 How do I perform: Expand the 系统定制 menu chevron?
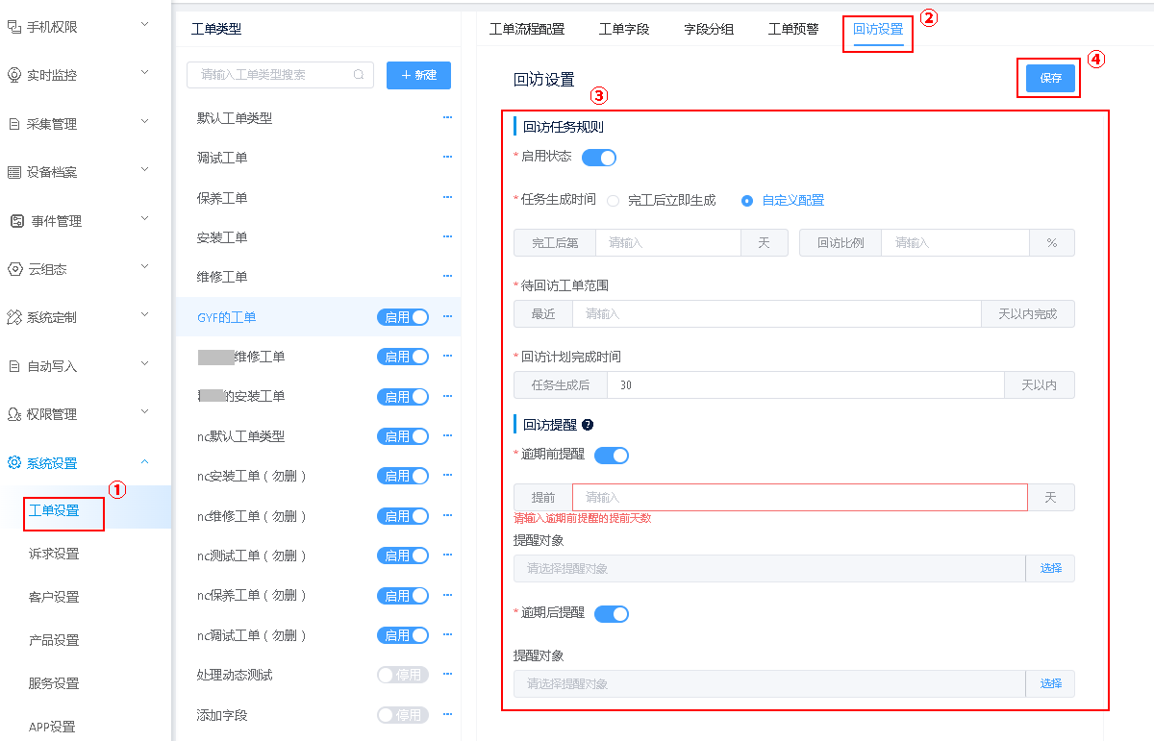144,314
